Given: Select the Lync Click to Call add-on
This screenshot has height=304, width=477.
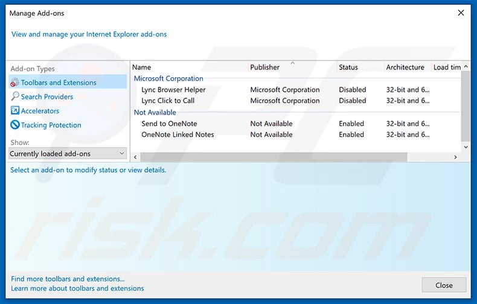Looking at the screenshot, I should pos(168,101).
